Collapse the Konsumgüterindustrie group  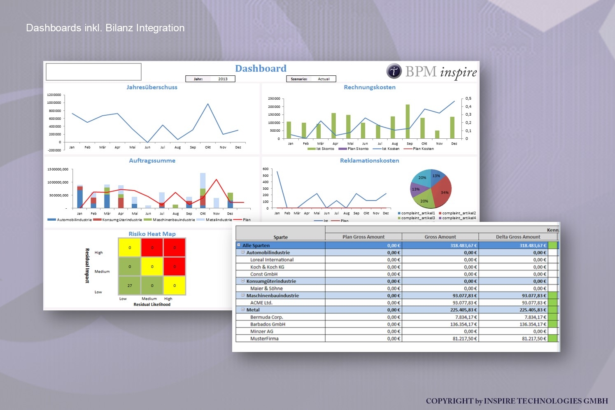243,281
